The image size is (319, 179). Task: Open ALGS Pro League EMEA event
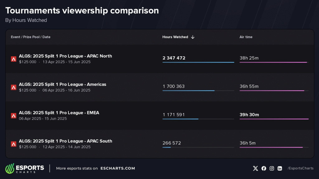point(59,112)
